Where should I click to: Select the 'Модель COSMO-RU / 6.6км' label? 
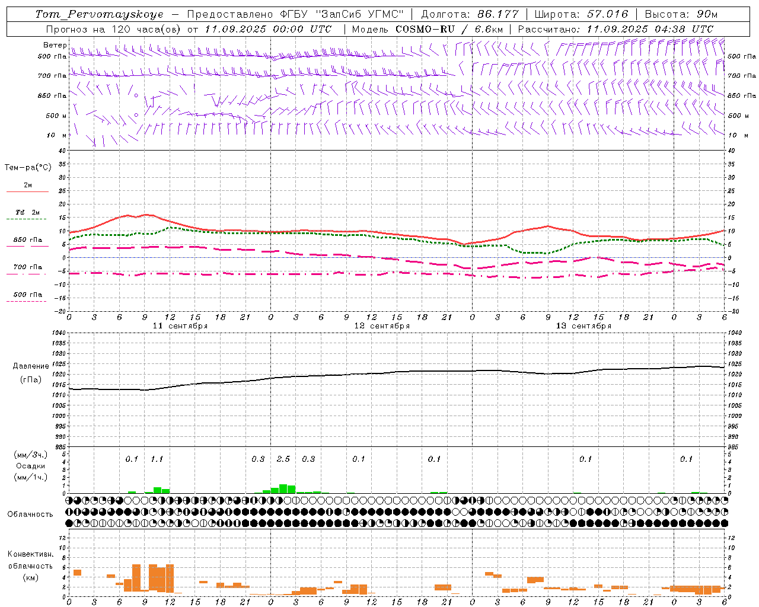point(428,29)
